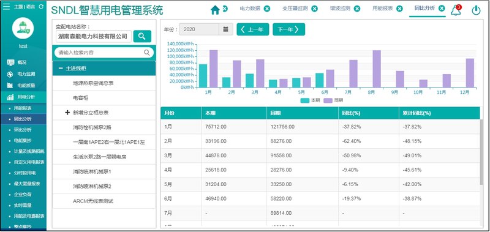Switch to the 变压器监测 tab
Image resolution: width=490 pixels, height=232 pixels.
[x=295, y=9]
